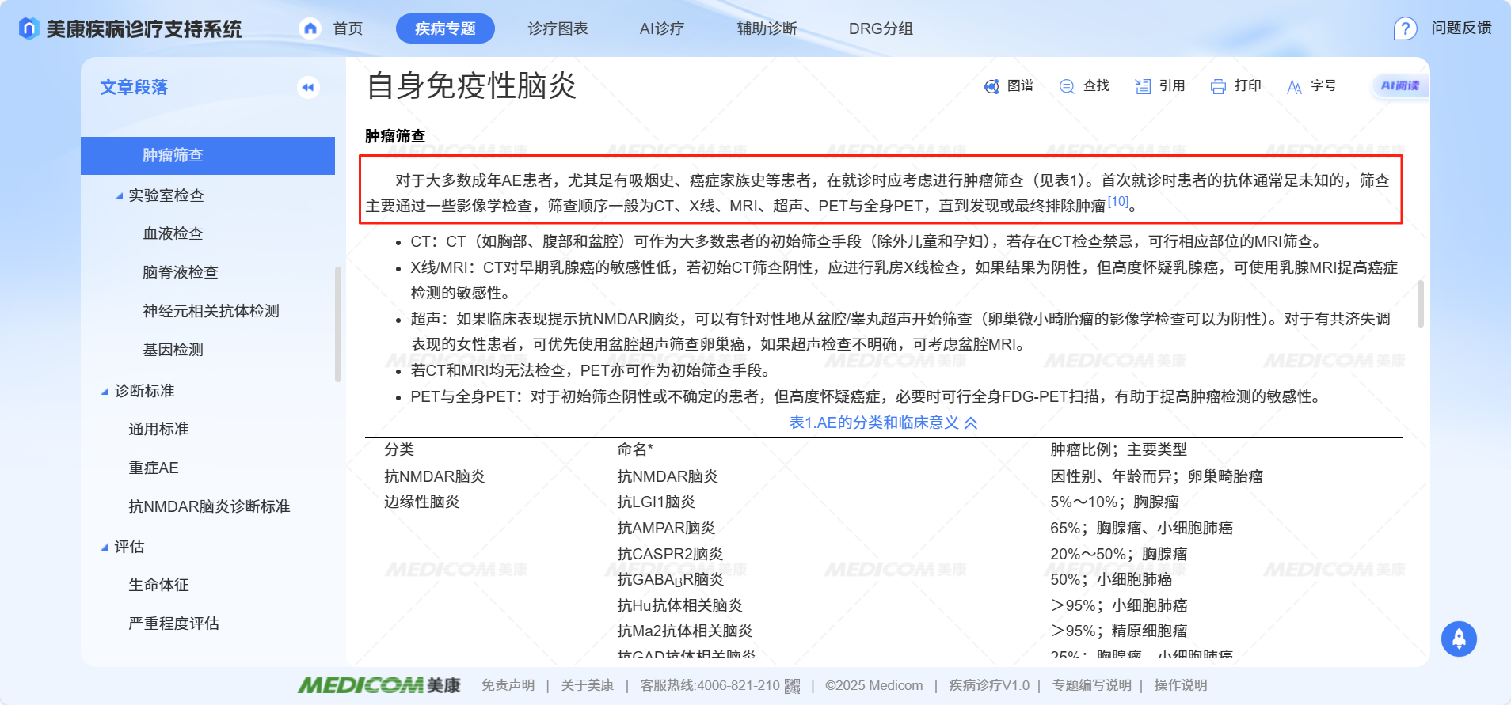Image resolution: width=1511 pixels, height=705 pixels.
Task: Collapse table 表1.AE的分类和临床意义
Action: click(x=971, y=423)
